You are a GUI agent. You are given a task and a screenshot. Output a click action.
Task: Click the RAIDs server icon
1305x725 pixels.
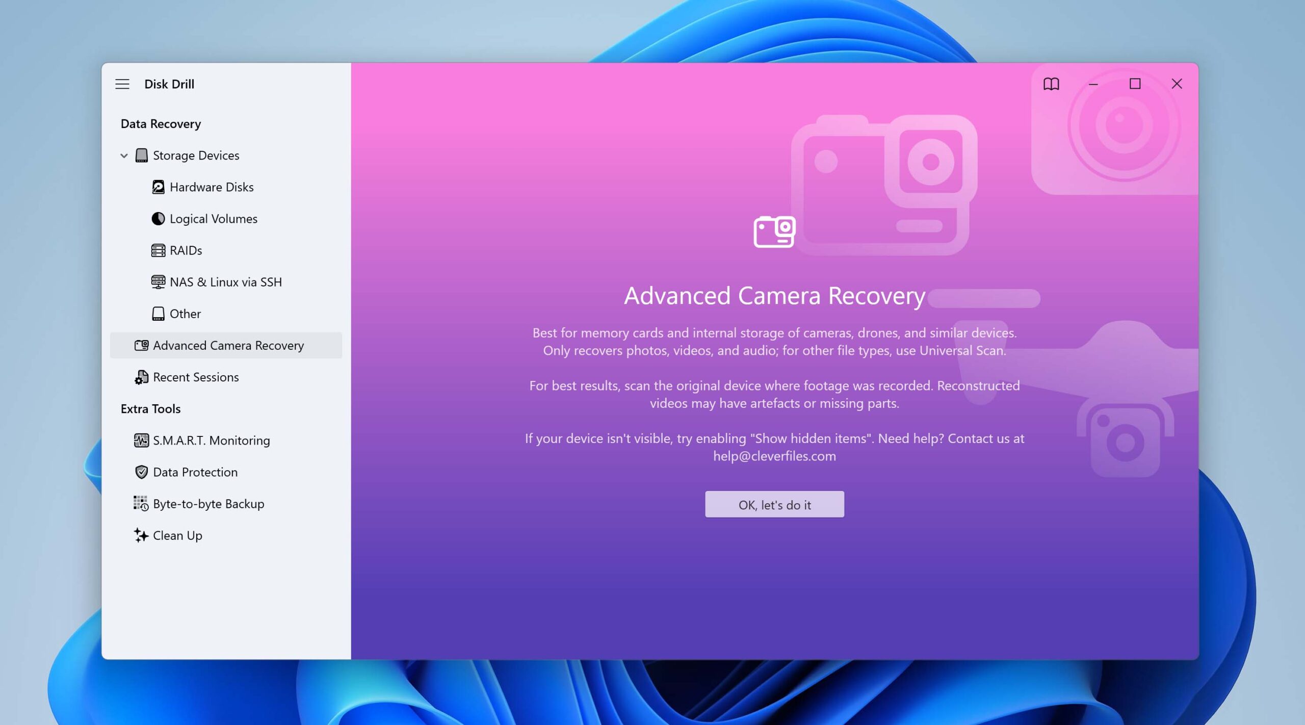click(x=158, y=250)
